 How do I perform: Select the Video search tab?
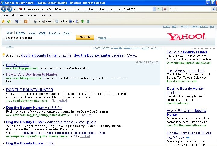coord(32,33)
